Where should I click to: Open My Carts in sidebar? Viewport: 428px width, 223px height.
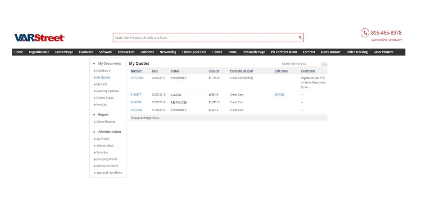tap(102, 84)
